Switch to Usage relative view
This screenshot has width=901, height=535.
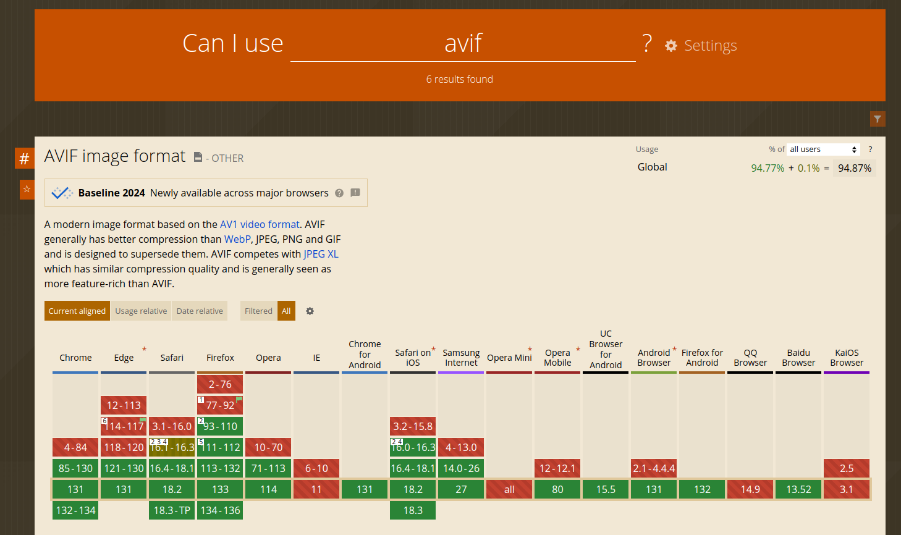click(141, 311)
